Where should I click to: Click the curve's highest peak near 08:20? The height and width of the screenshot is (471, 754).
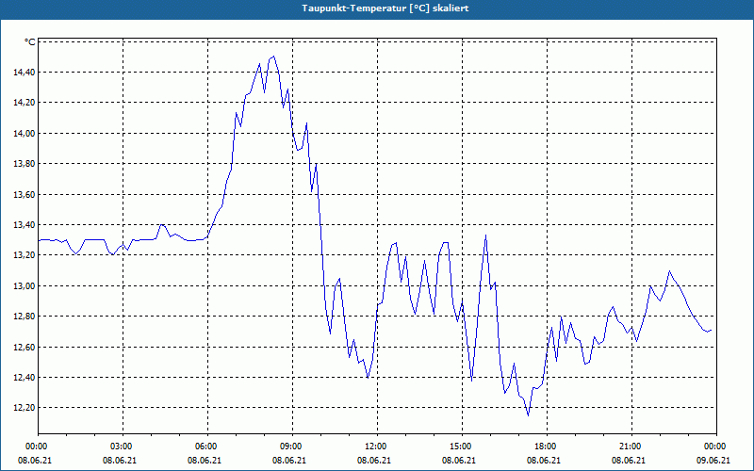273,57
